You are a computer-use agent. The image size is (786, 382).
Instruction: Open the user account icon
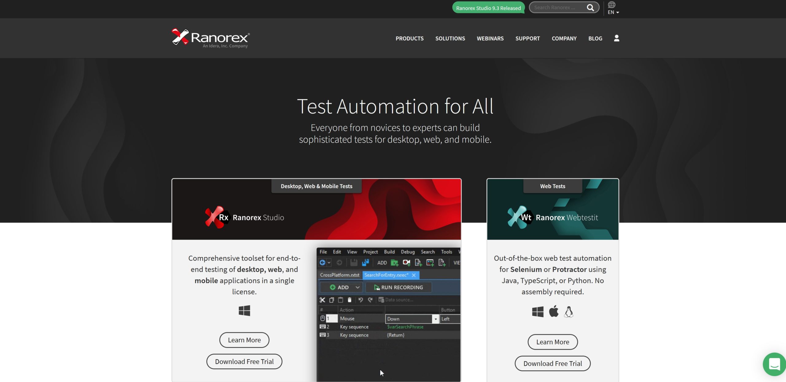[x=616, y=38]
